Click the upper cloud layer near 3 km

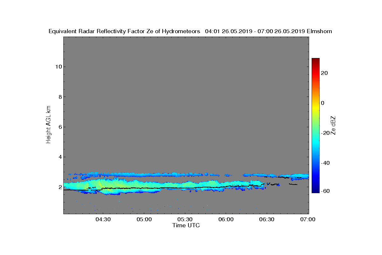click(x=143, y=175)
